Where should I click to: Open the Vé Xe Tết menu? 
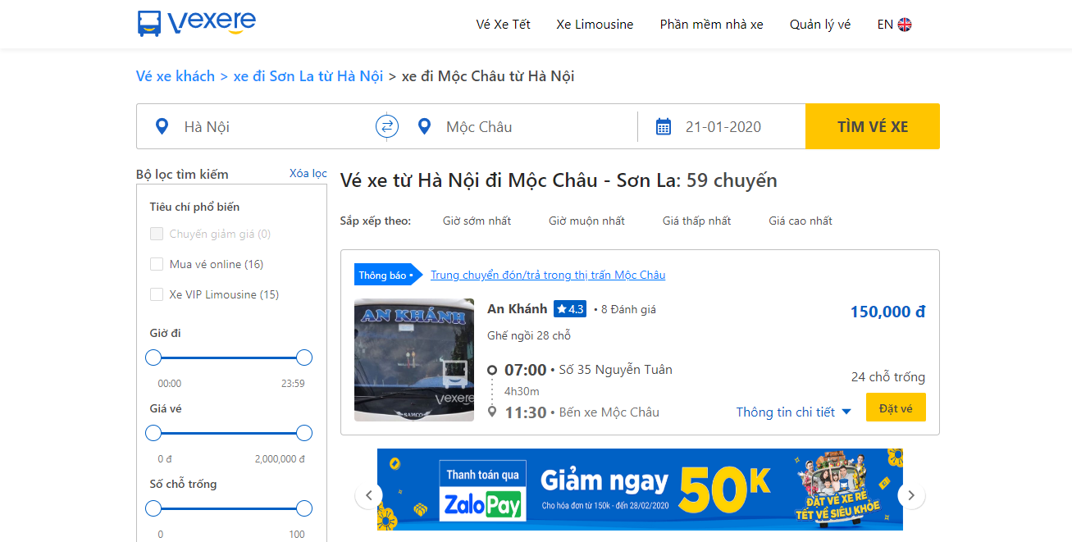click(503, 25)
